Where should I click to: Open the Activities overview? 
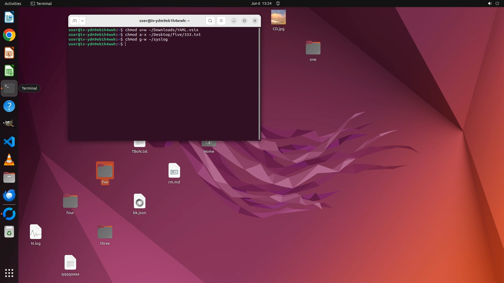13,3
